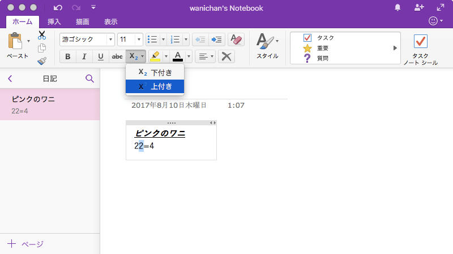
Task: Click the 日記 section title
Action: (x=50, y=78)
